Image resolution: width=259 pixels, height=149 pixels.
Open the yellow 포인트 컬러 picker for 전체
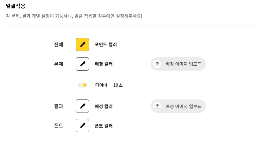click(82, 45)
